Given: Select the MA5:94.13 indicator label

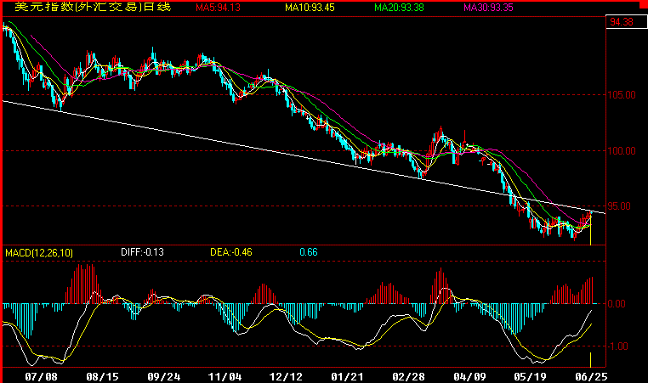Looking at the screenshot, I should click(x=218, y=8).
